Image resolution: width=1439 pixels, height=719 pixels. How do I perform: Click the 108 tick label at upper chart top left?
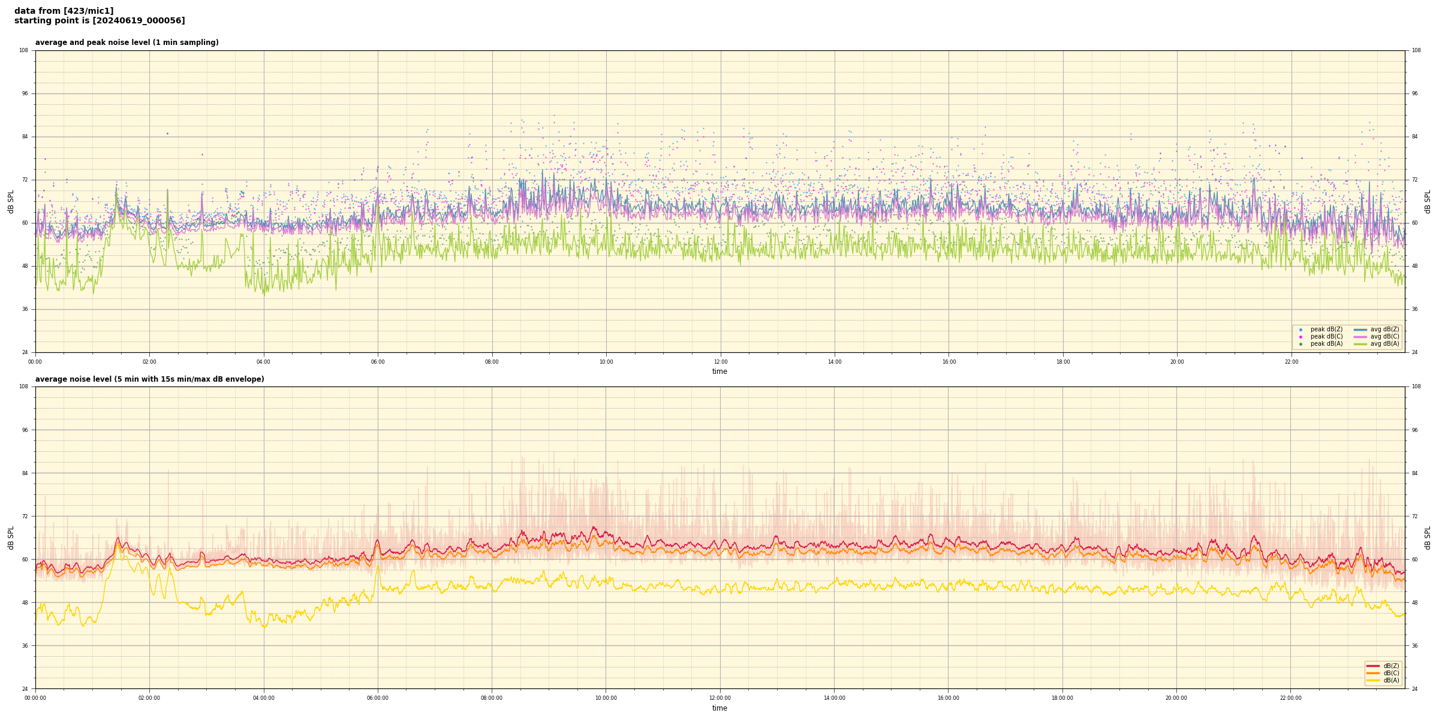pos(24,50)
